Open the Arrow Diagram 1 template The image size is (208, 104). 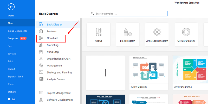pyautogui.click(x=149, y=73)
